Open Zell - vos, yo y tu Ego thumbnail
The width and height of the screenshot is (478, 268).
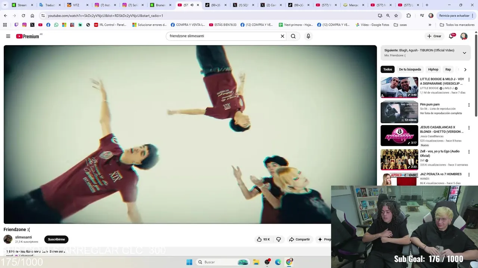(399, 160)
